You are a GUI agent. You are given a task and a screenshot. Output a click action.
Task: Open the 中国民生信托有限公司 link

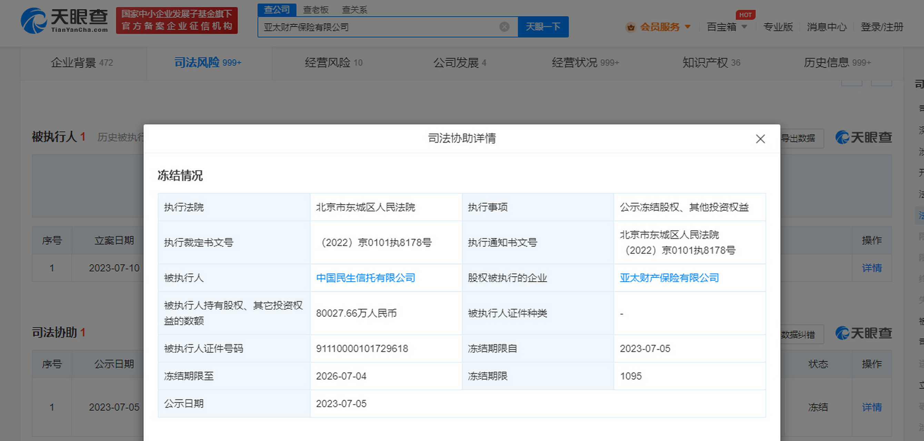click(366, 278)
